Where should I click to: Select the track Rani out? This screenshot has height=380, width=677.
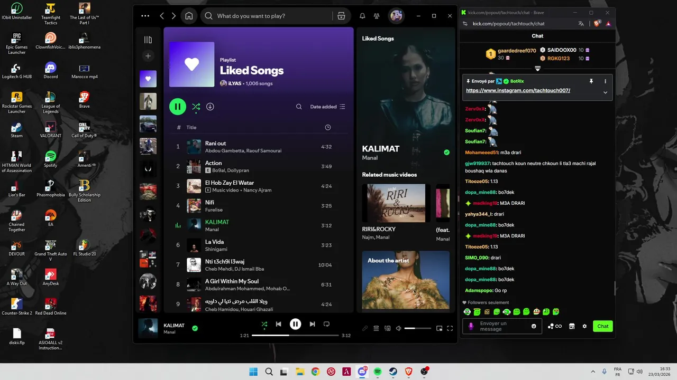(259, 147)
